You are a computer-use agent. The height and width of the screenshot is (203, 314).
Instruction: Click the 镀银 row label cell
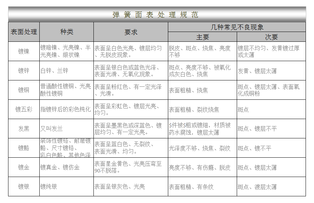[24, 186]
